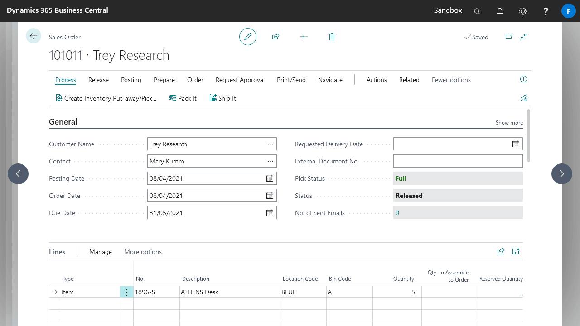Viewport: 580px width, 326px height.
Task: Go to next record arrow
Action: (562, 174)
